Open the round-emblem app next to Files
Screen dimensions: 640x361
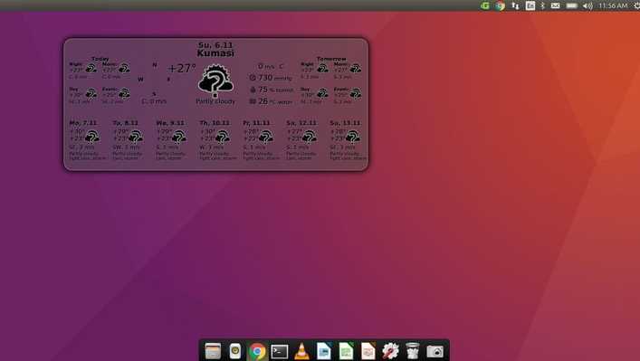pos(235,351)
